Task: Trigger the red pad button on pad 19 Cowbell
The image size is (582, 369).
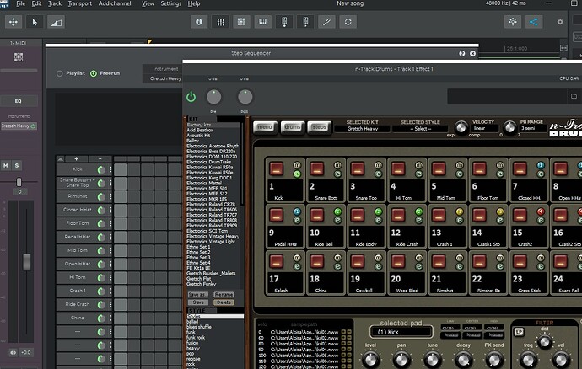Action: click(357, 261)
